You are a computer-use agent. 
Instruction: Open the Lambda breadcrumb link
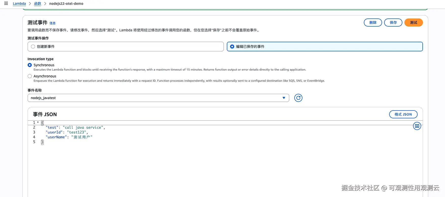click(19, 4)
